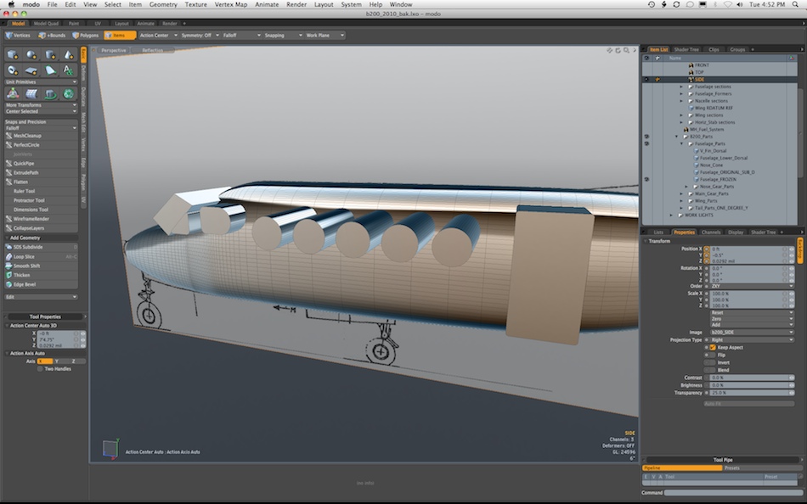
Task: Enable the Flip option
Action: (712, 355)
